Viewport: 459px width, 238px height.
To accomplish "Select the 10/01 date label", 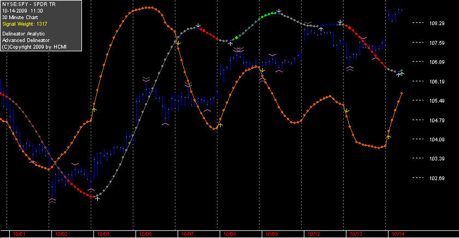I will [x=19, y=234].
